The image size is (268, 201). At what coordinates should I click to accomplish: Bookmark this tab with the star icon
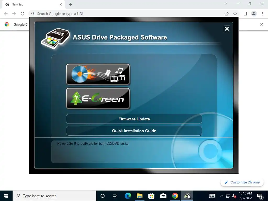235,14
